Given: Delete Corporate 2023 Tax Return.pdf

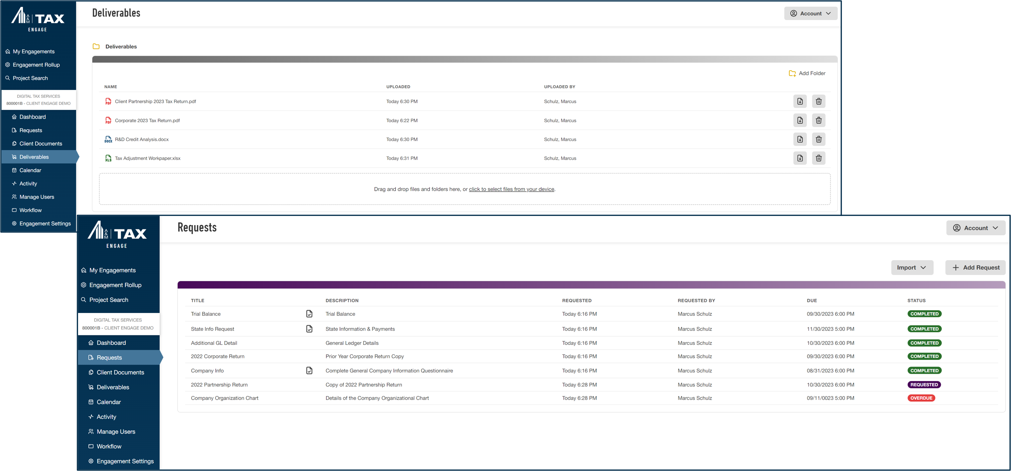Looking at the screenshot, I should (819, 120).
